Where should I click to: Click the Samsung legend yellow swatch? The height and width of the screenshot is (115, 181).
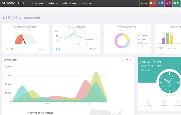pyautogui.click(x=139, y=36)
